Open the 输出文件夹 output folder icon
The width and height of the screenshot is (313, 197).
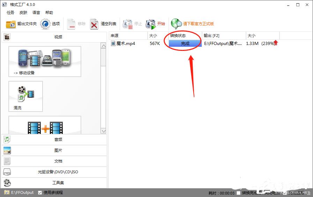coord(10,24)
